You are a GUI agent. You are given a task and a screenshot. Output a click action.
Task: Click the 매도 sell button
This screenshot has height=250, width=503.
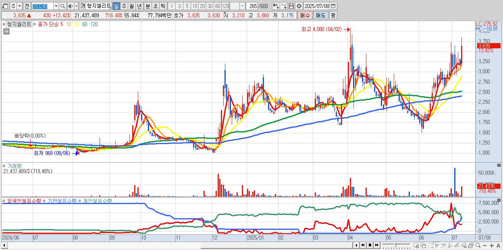[x=321, y=15]
